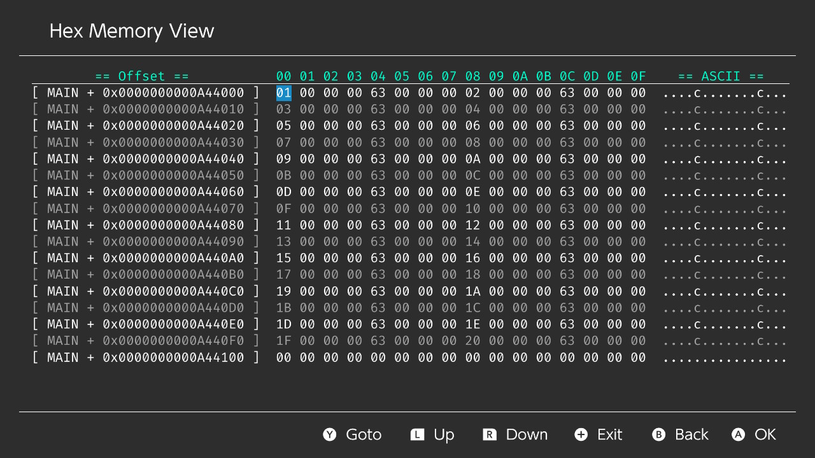This screenshot has width=815, height=458.
Task: Select offset row 0x0000000000A440B0
Action: [146, 275]
